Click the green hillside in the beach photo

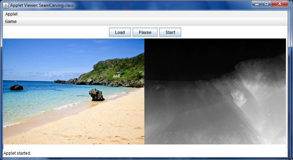120,69
